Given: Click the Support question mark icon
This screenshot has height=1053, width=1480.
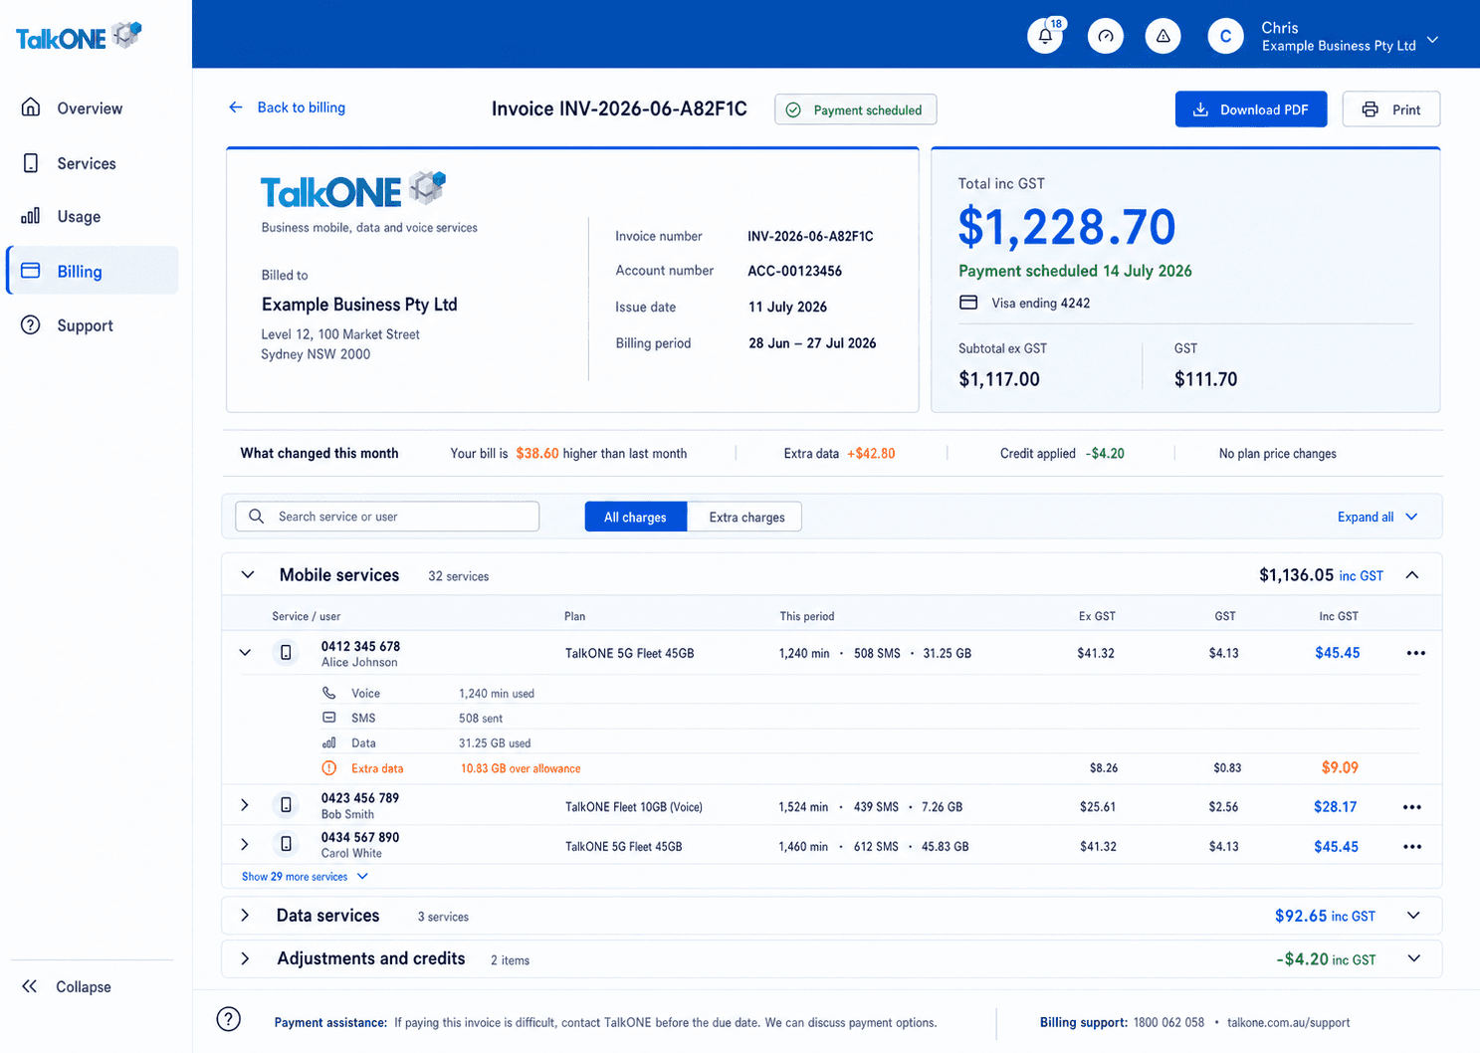Looking at the screenshot, I should pos(31,325).
